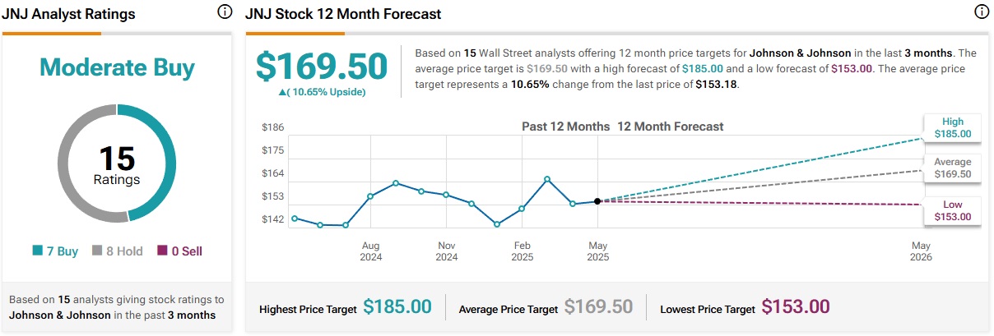Select the 8 Hold legend label
Image resolution: width=994 pixels, height=336 pixels.
pyautogui.click(x=123, y=251)
